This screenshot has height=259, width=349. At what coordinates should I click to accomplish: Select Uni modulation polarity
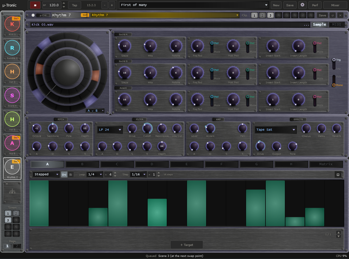[64, 174]
